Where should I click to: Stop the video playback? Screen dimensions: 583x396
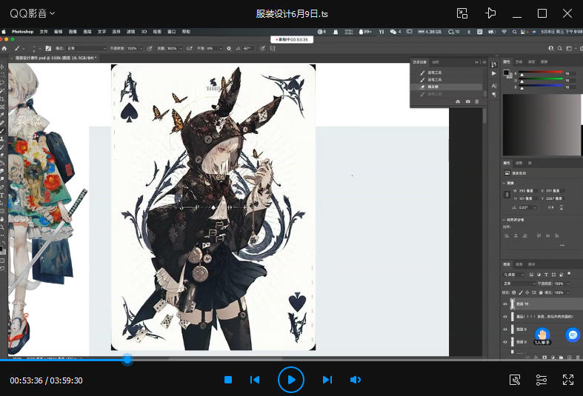(228, 380)
